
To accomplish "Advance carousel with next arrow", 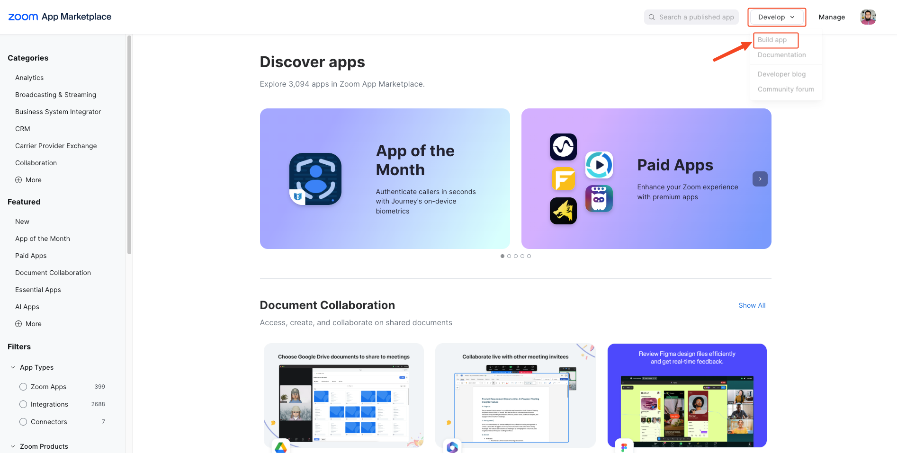I will tap(760, 179).
